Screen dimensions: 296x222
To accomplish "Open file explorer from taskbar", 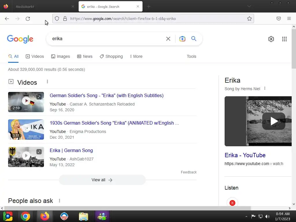I will [84, 216].
